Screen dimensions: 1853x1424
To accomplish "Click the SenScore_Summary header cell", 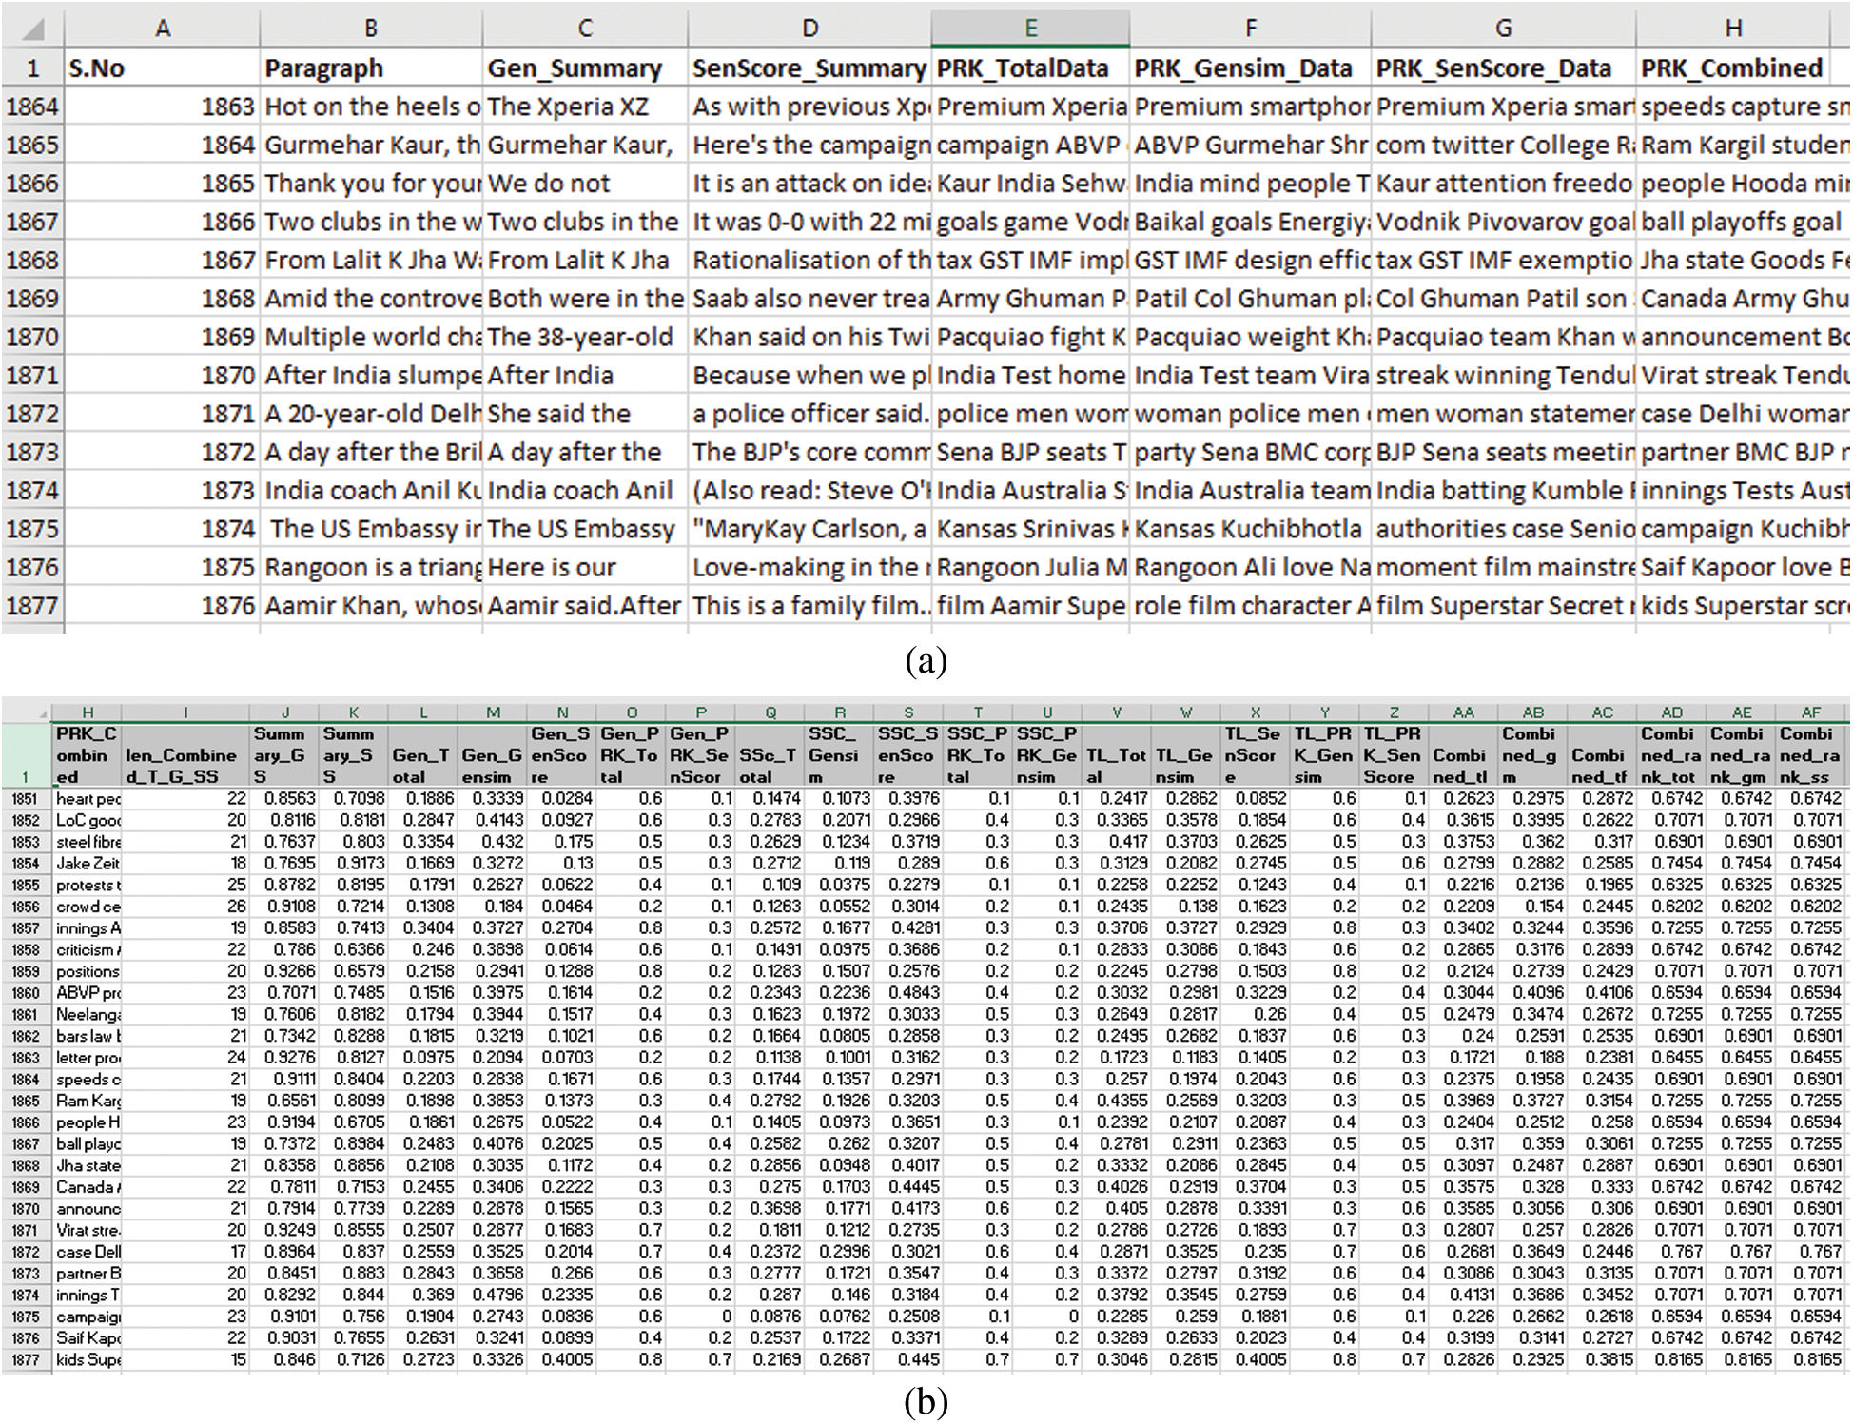I will [x=809, y=68].
